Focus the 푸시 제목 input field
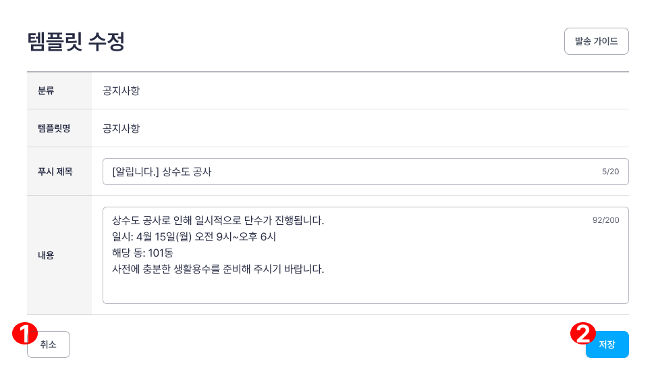656x385 pixels. pos(366,172)
